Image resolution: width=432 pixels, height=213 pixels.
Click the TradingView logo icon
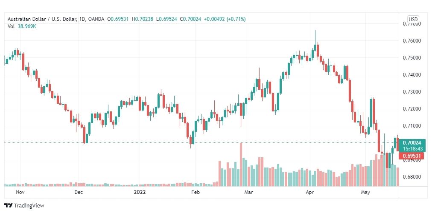[8, 205]
